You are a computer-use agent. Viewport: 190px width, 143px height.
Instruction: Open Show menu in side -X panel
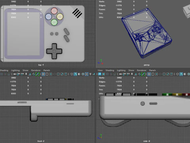click(x=131, y=70)
